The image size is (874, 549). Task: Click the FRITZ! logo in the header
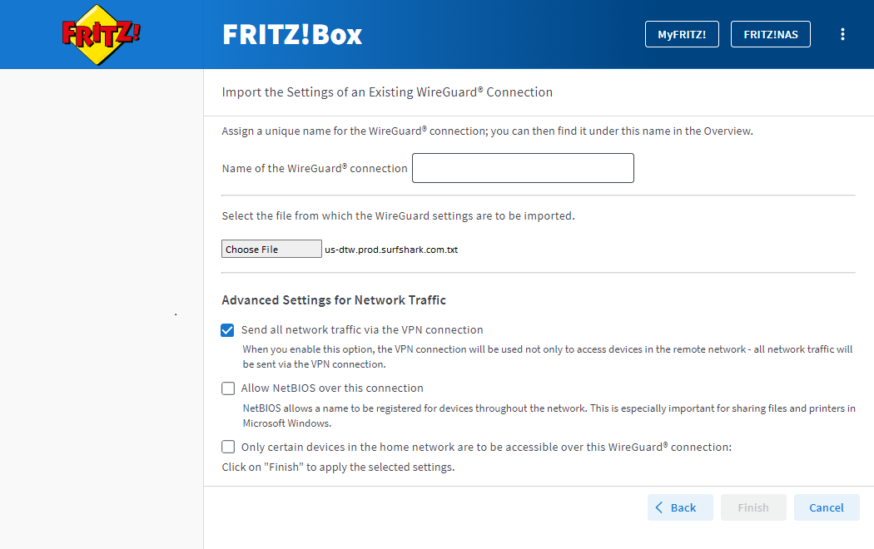click(102, 34)
